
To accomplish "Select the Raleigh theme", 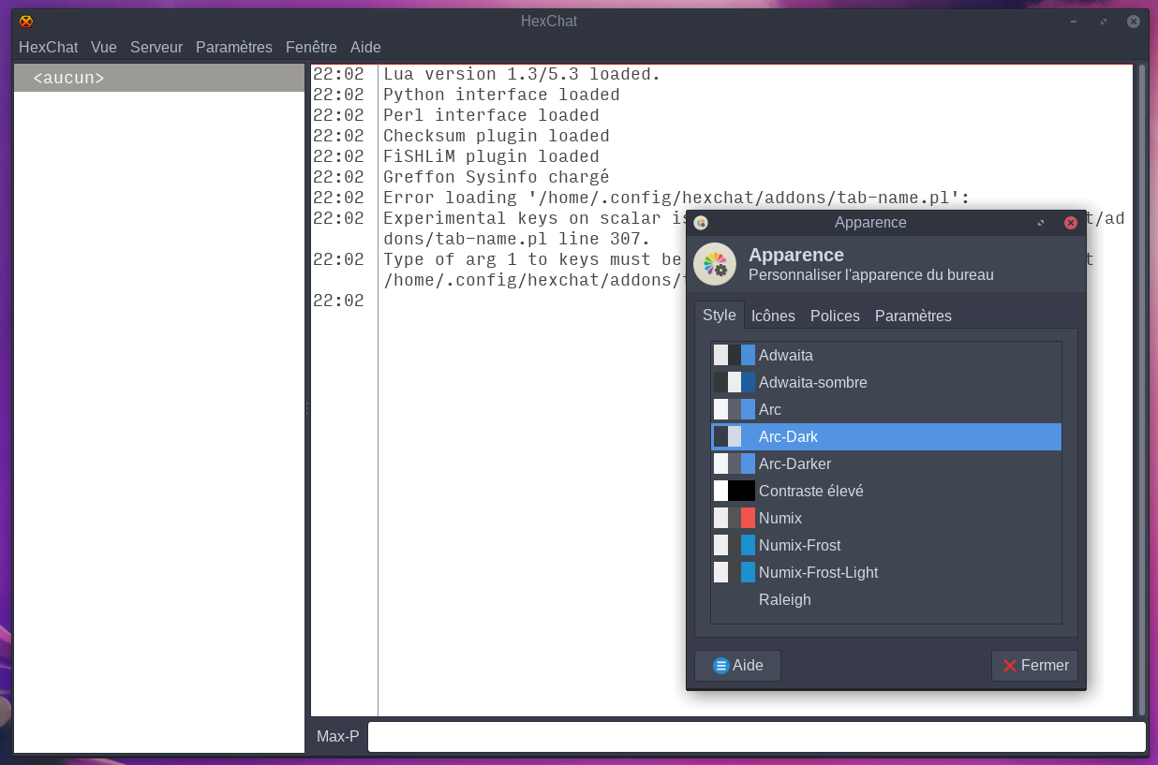I will [785, 599].
